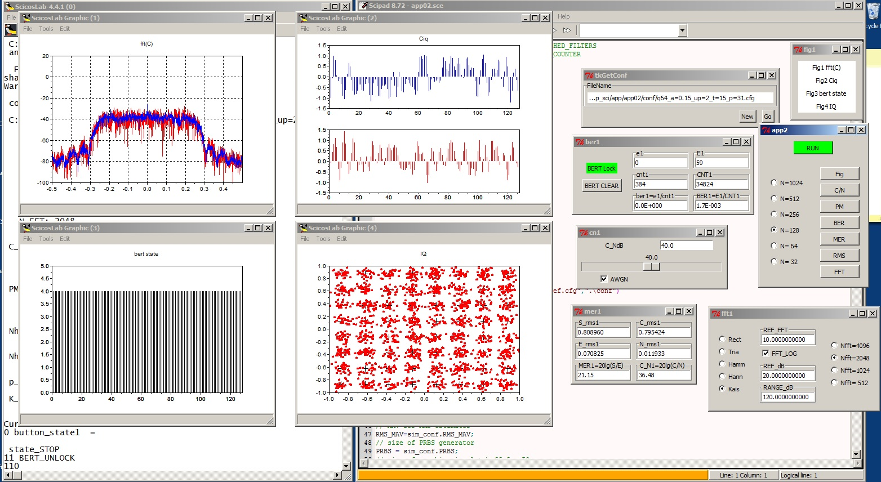881x482 pixels.
Task: Click the tkGetConf window Tk icon
Action: [589, 75]
